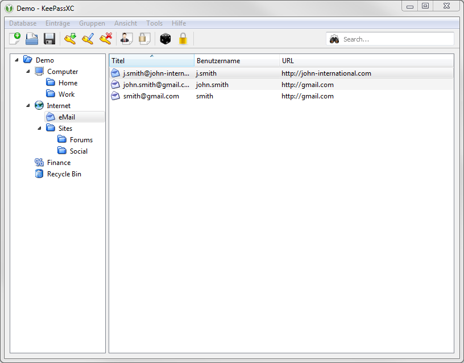Select the eMail group label
464x363 pixels.
coord(67,117)
